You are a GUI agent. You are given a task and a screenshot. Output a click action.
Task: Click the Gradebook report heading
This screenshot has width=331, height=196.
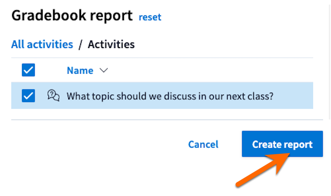click(72, 16)
